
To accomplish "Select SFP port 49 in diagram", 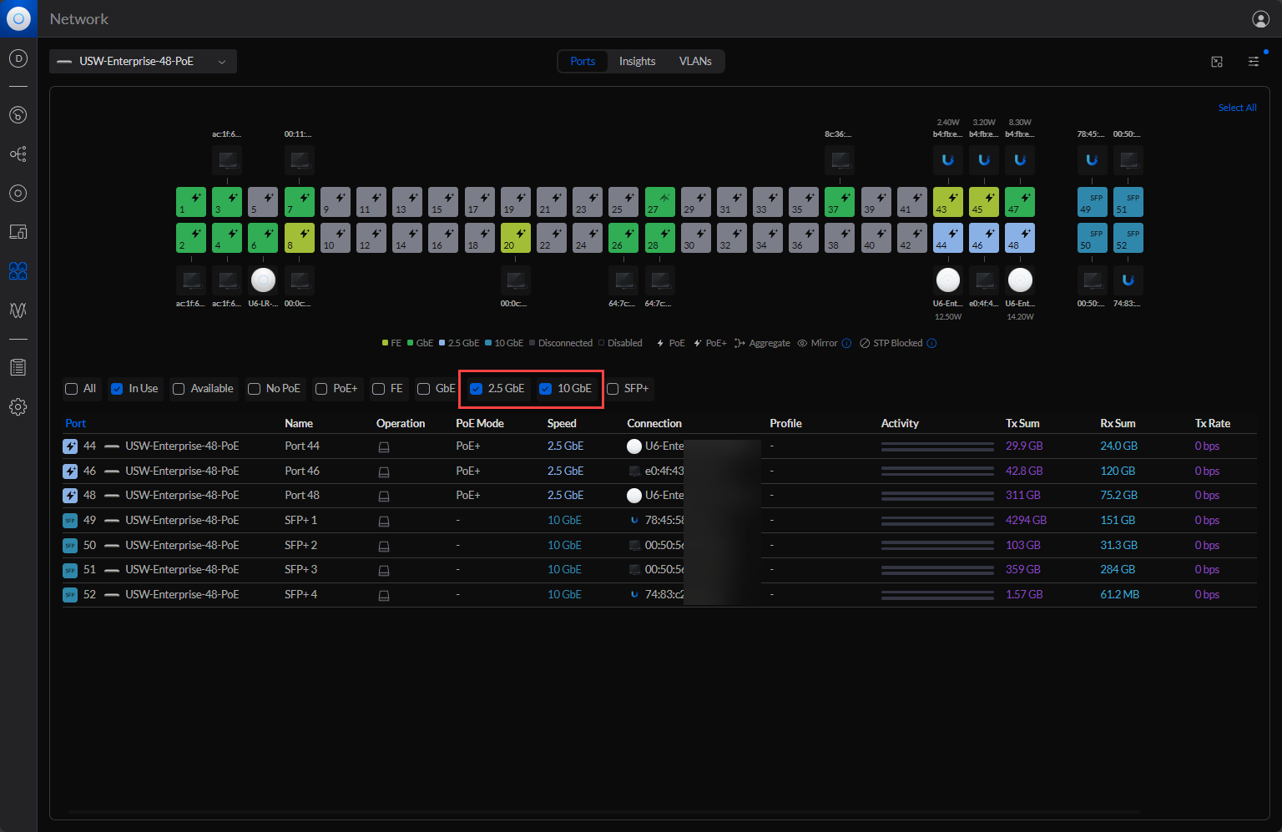I will (1092, 202).
